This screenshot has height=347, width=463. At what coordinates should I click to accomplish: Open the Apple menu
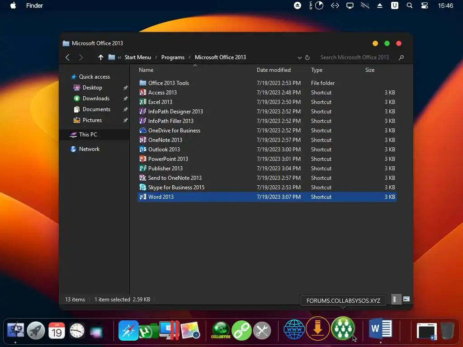(x=13, y=5)
